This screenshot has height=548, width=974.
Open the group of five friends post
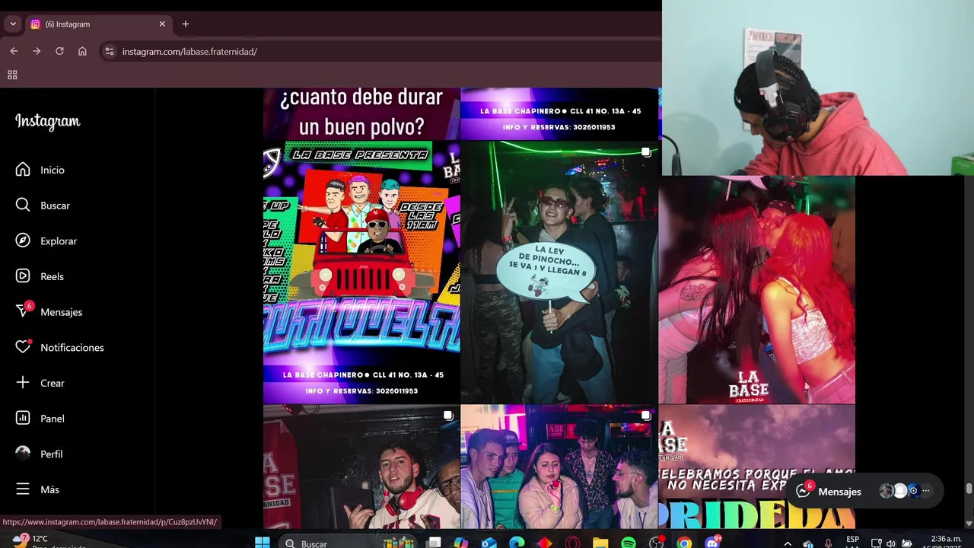coord(559,467)
